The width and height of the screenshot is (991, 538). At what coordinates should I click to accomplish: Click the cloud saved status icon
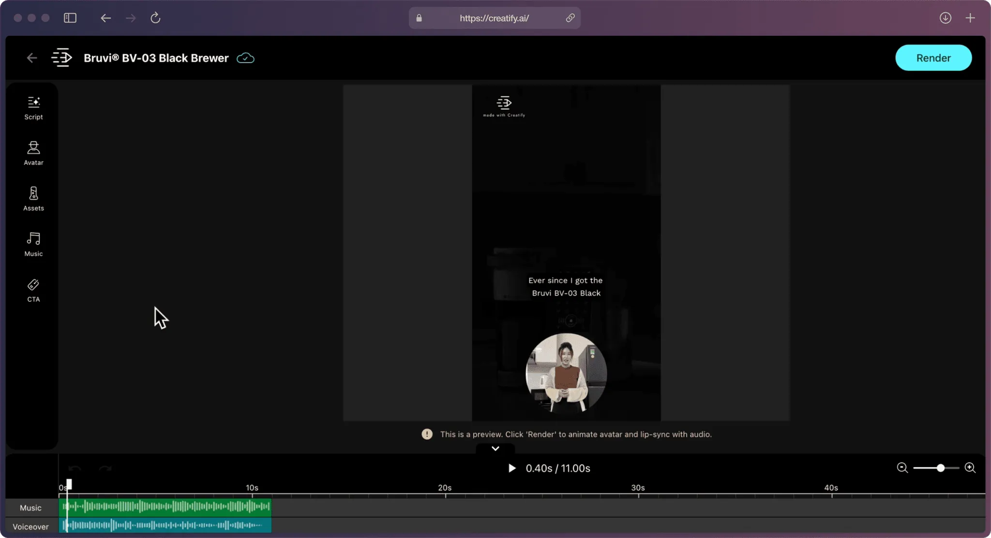coord(245,58)
